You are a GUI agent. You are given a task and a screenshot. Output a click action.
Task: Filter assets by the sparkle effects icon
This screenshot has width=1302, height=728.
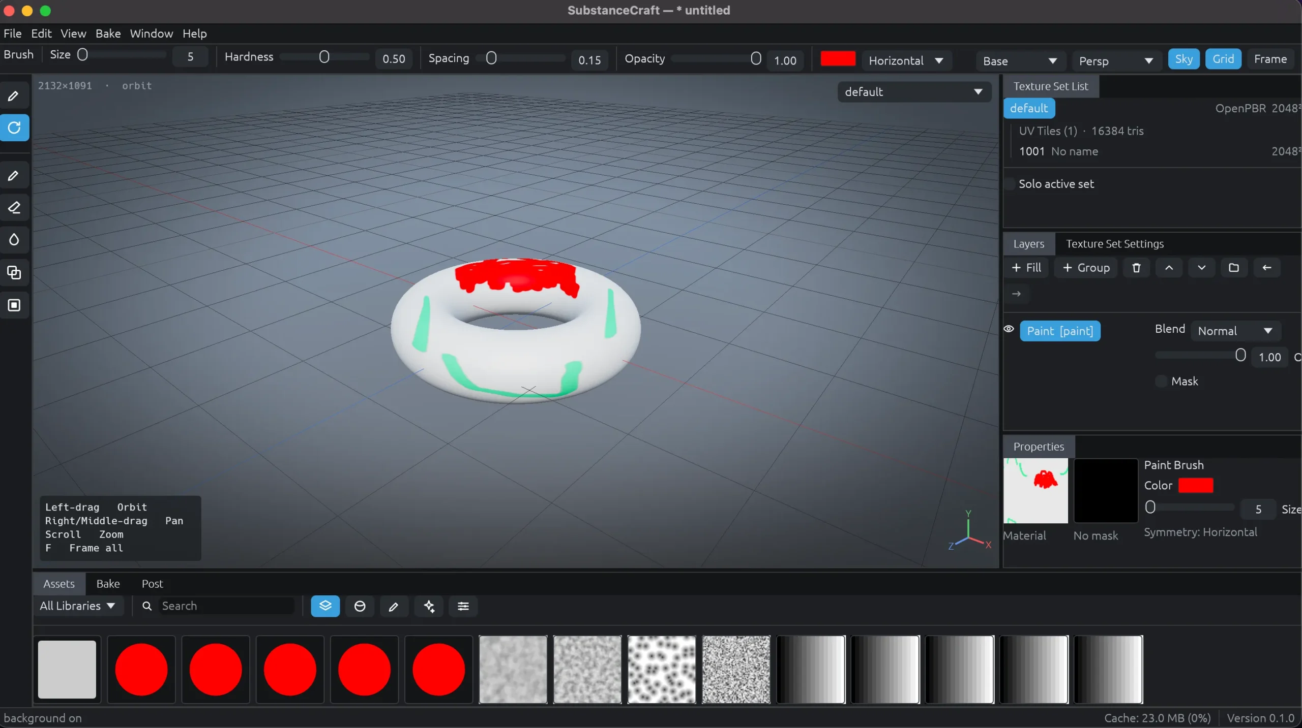[x=429, y=606]
